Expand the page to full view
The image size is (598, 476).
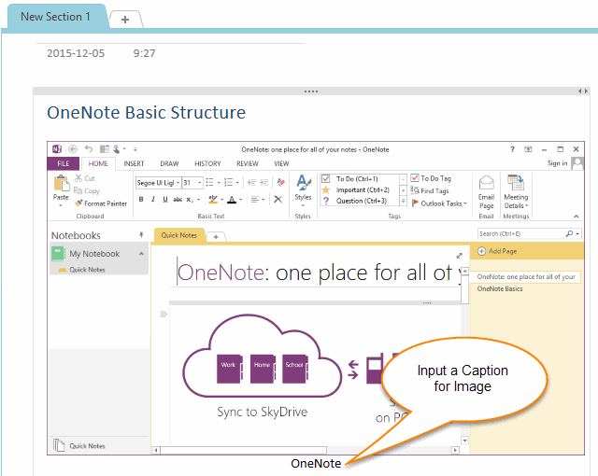[x=459, y=256]
